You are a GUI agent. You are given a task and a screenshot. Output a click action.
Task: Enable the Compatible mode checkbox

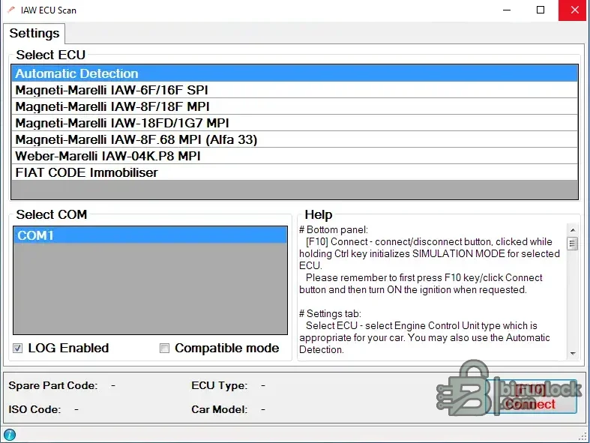pyautogui.click(x=164, y=348)
